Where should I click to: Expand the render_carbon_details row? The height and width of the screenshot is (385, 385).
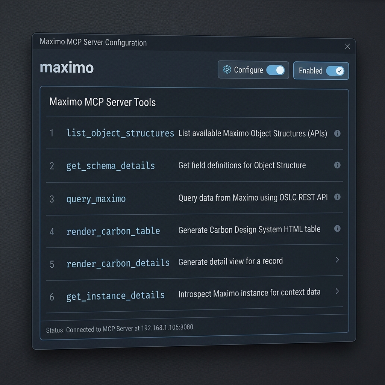[337, 260]
